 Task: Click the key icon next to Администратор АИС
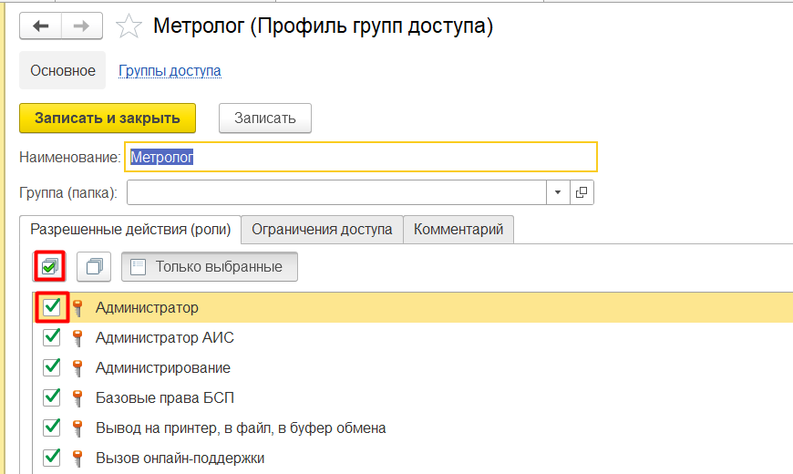(77, 338)
